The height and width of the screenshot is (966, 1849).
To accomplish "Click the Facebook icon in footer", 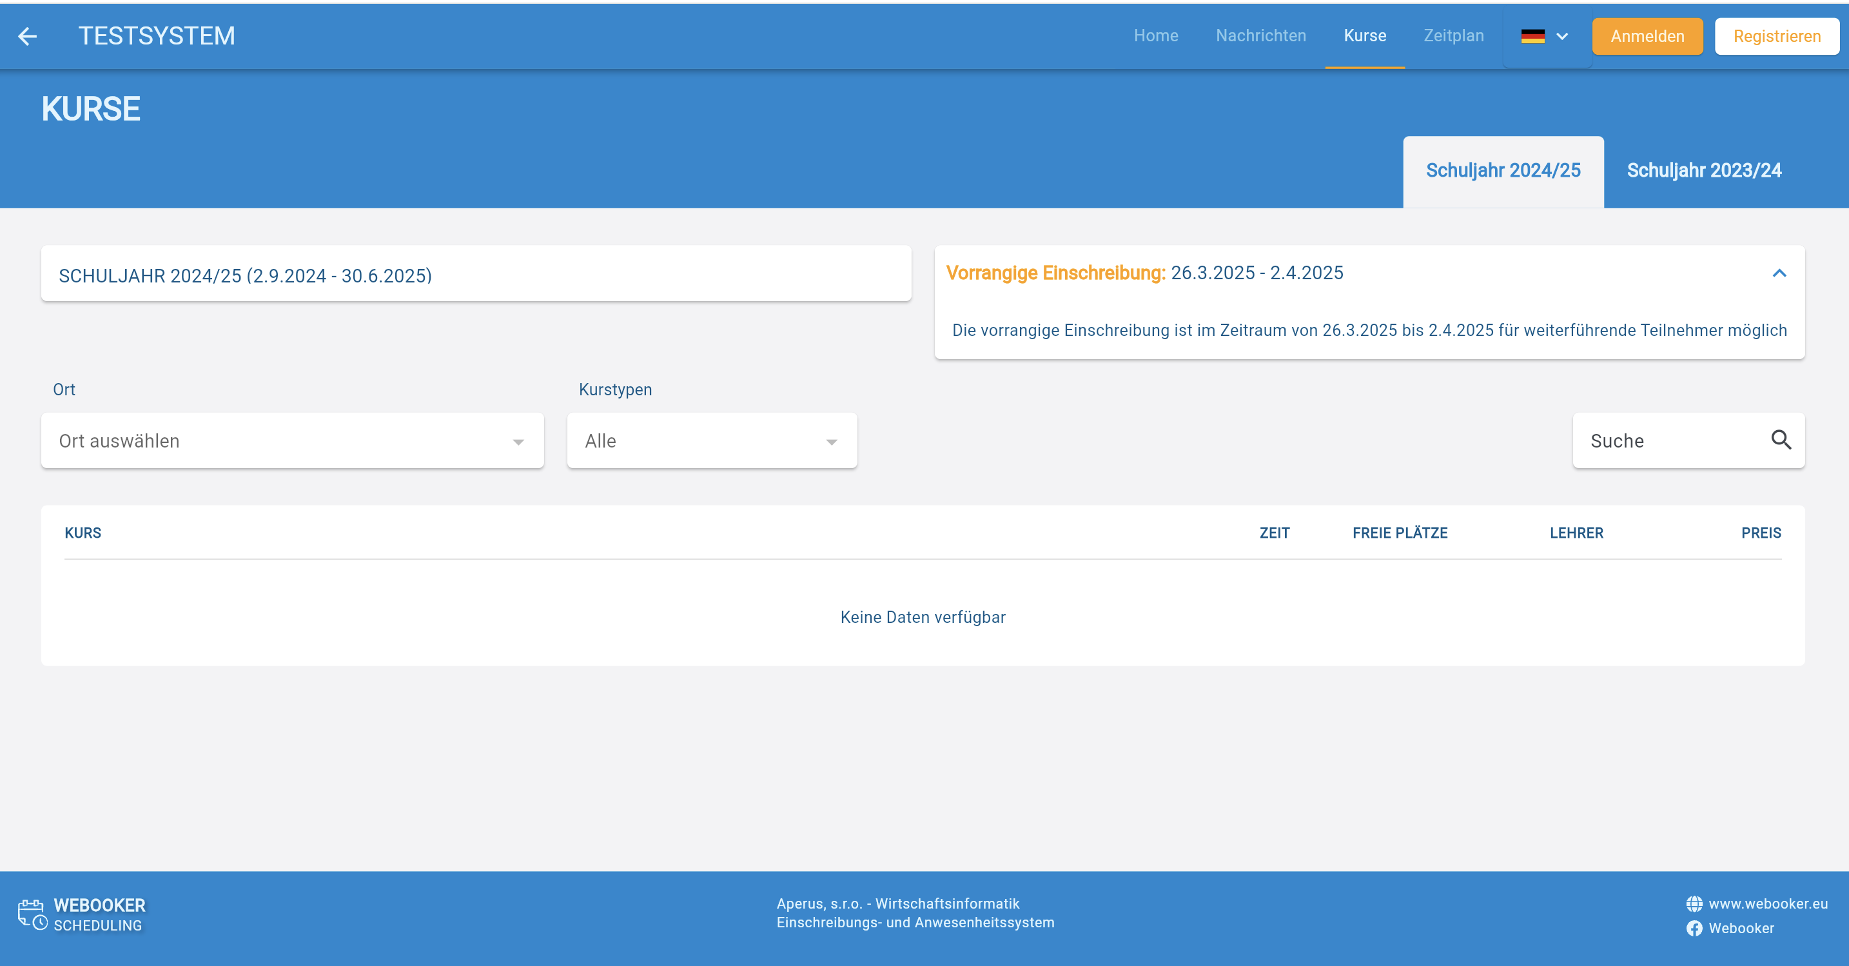I will (1694, 928).
